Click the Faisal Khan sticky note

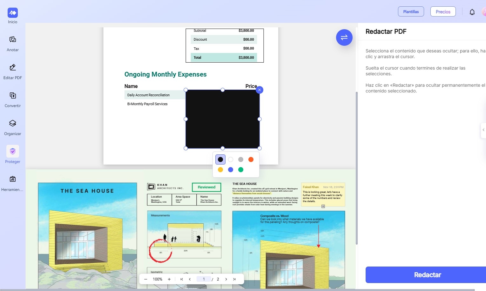pyautogui.click(x=323, y=194)
